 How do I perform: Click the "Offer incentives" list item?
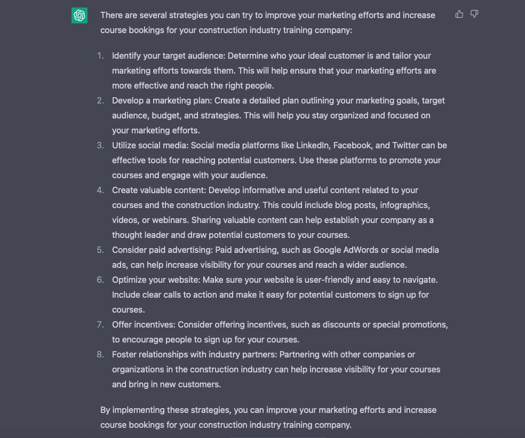pyautogui.click(x=280, y=332)
